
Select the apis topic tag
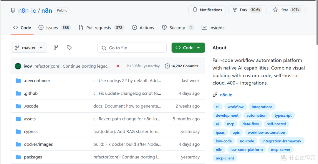(x=236, y=133)
